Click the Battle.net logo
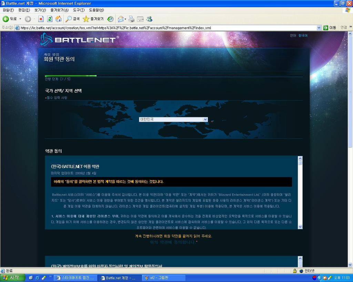 coord(80,39)
